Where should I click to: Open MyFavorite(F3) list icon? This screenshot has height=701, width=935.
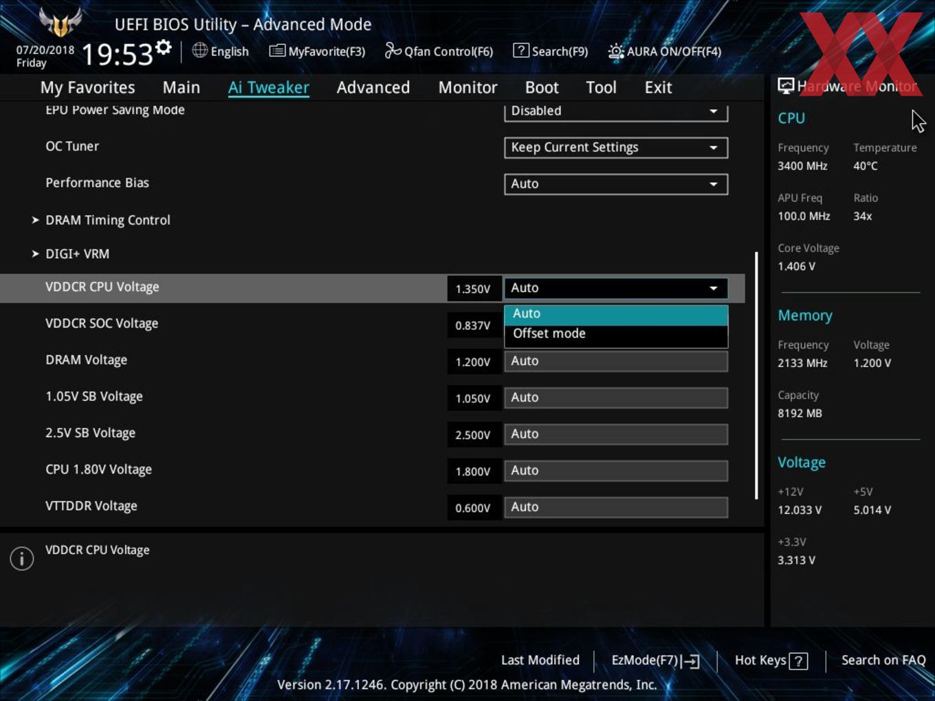click(x=277, y=51)
